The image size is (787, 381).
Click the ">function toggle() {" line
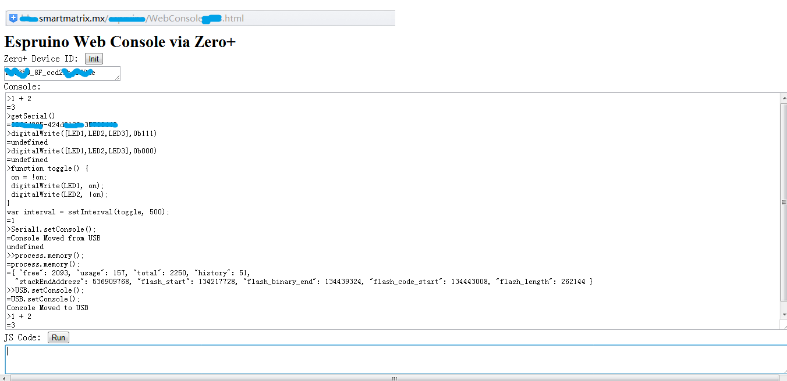48,168
